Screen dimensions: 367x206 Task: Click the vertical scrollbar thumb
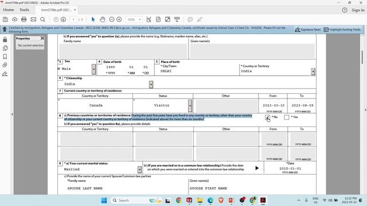[362, 57]
